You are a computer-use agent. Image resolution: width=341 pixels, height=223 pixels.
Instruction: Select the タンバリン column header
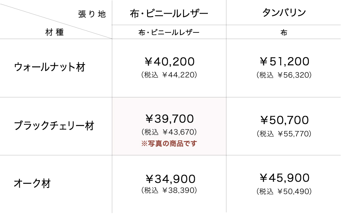coord(284,13)
